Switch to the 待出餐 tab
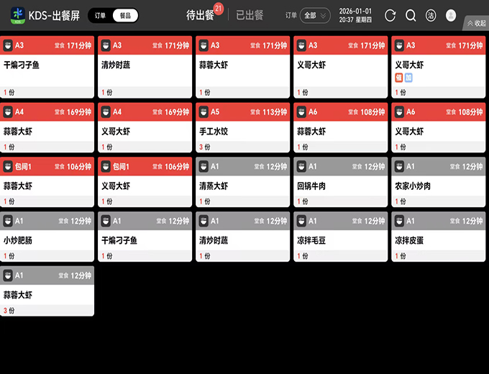 (200, 15)
